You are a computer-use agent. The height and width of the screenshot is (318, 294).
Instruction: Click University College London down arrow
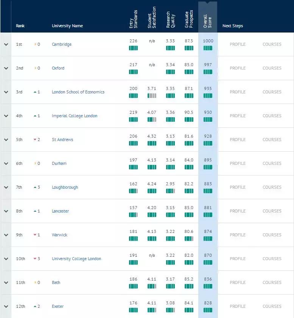(35, 259)
